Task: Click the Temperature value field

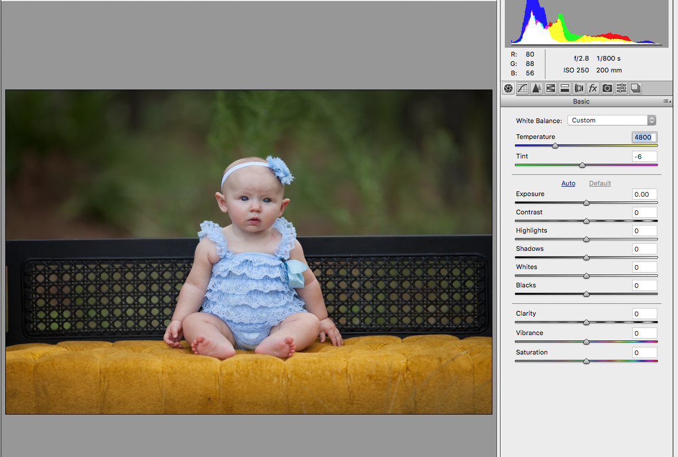Action: click(644, 137)
